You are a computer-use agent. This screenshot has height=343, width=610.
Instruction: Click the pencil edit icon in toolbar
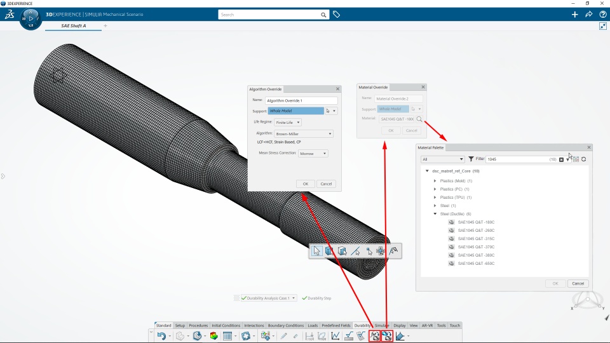283,335
